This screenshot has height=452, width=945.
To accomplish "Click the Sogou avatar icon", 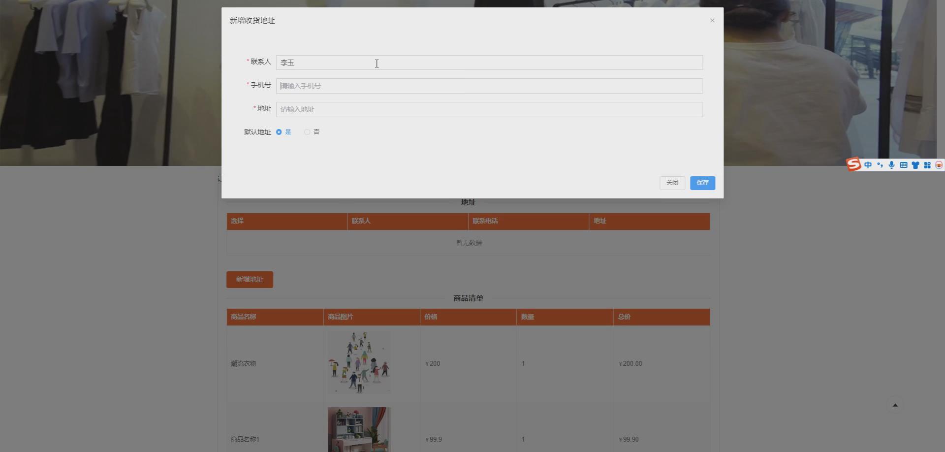I will tap(939, 165).
